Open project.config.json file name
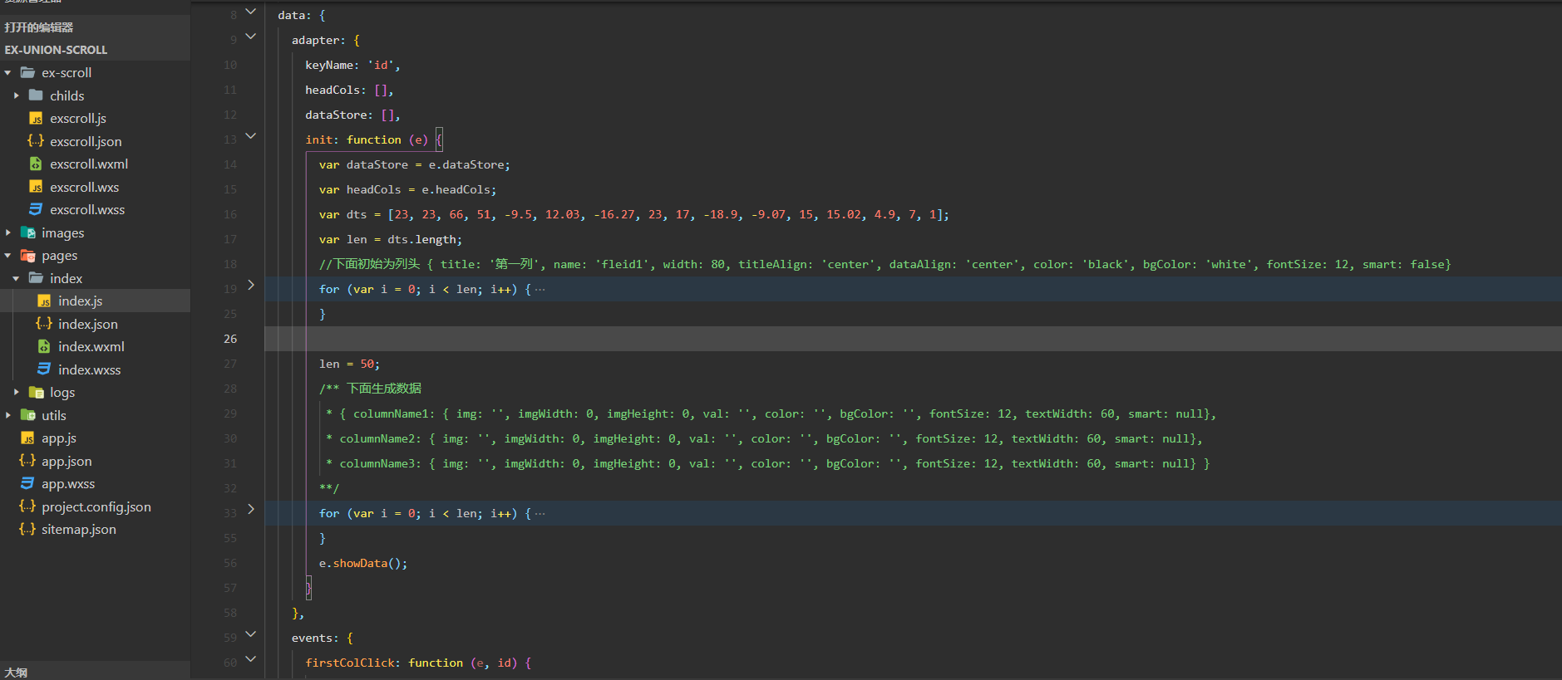The width and height of the screenshot is (1562, 680). 96,507
